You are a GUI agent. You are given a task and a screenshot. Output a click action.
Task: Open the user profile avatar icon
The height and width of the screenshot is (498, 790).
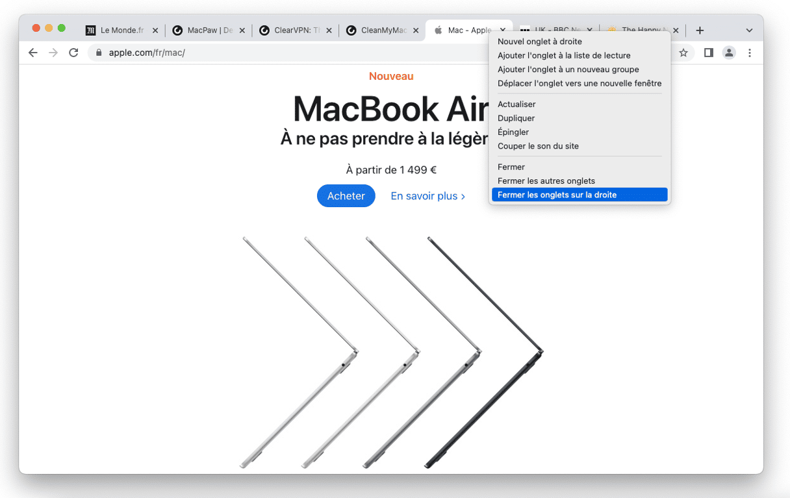pyautogui.click(x=729, y=53)
